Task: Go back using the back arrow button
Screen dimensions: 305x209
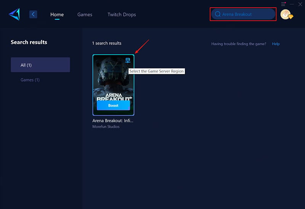Action: tap(33, 14)
